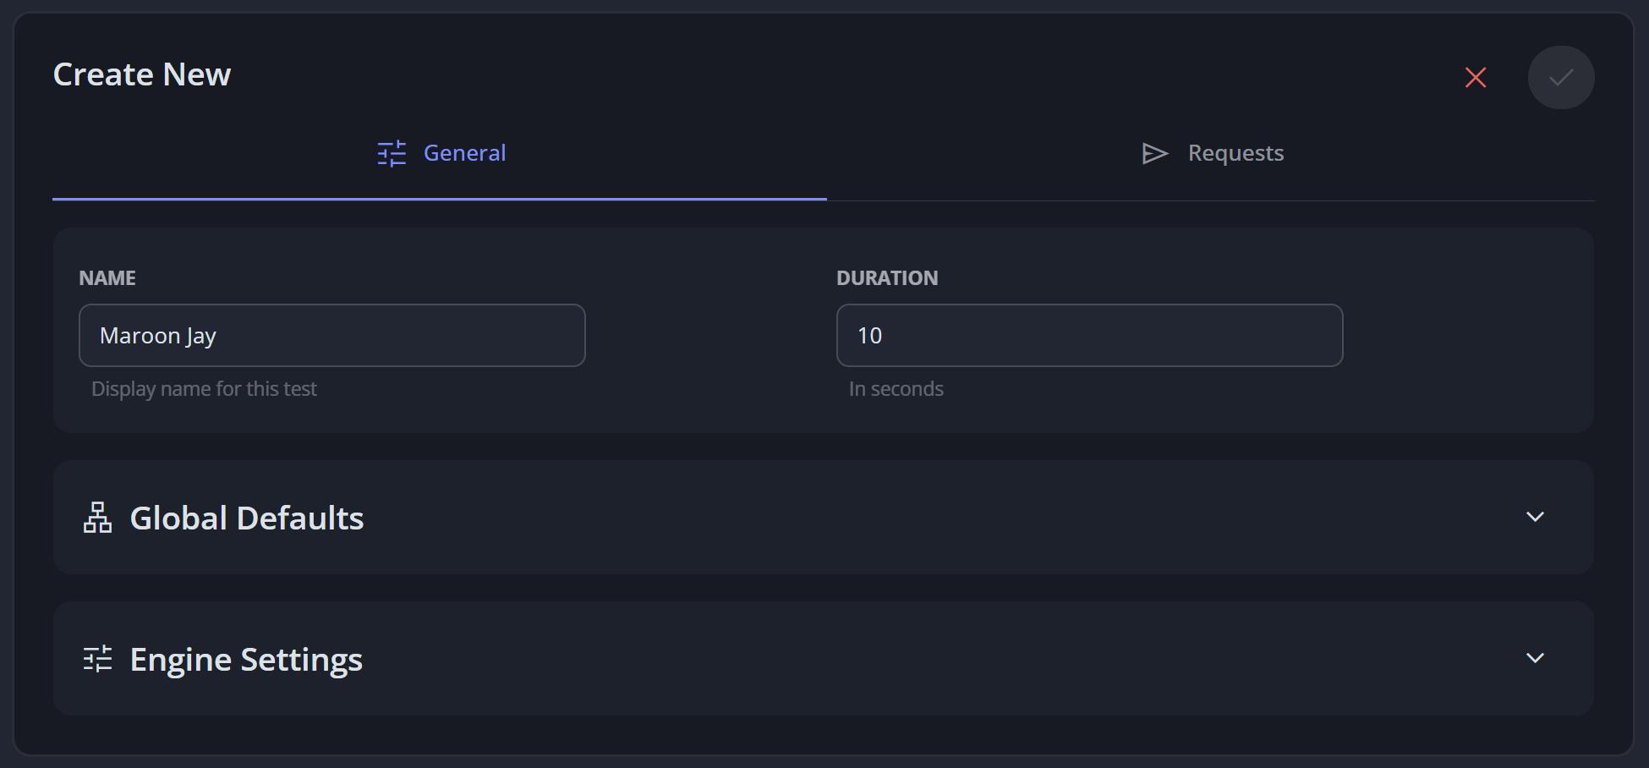Click the sliders icon beside Engine Settings
The width and height of the screenshot is (1649, 768).
[x=97, y=659]
